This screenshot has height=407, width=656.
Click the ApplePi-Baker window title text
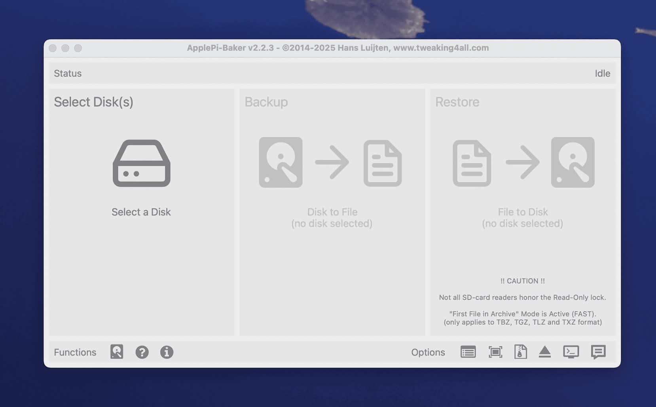338,48
